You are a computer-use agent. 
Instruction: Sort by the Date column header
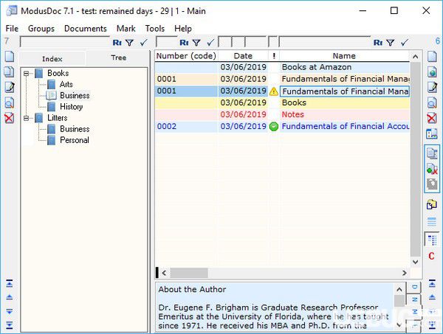click(x=243, y=56)
